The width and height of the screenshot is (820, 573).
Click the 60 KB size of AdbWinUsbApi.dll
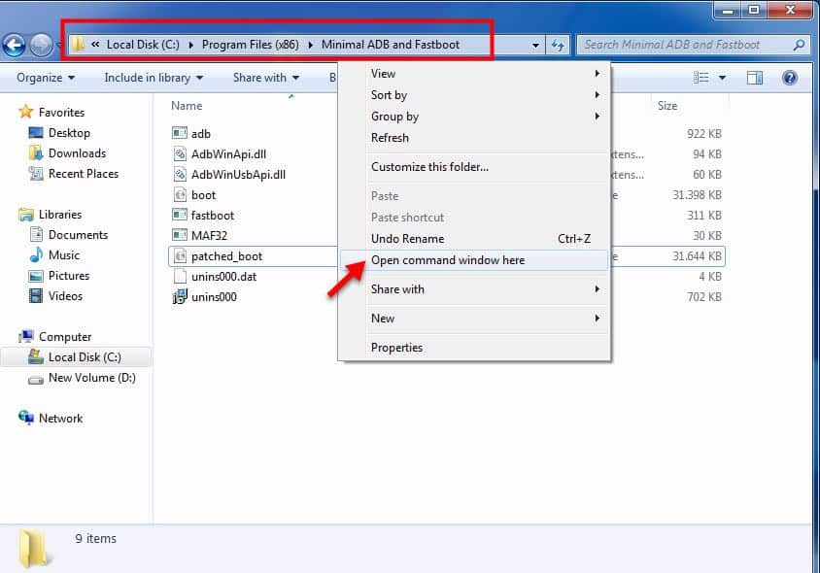pyautogui.click(x=707, y=175)
